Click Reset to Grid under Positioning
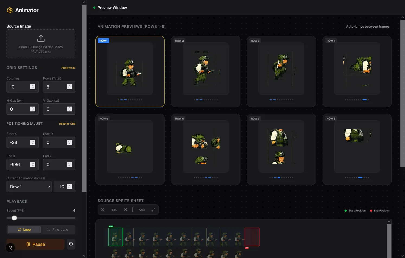This screenshot has width=405, height=258. point(67,124)
